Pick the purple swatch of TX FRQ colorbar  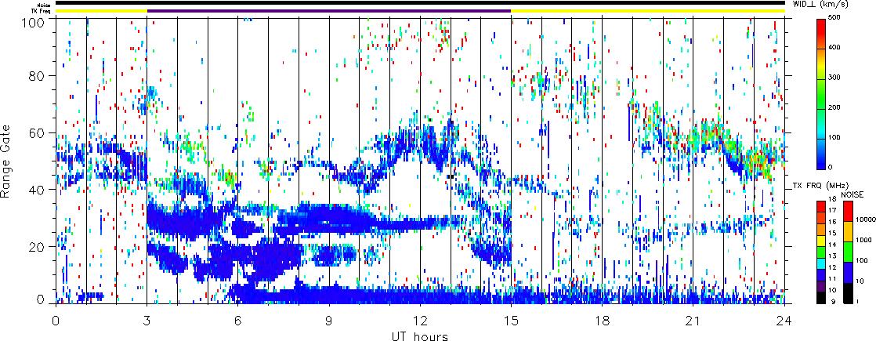[820, 286]
